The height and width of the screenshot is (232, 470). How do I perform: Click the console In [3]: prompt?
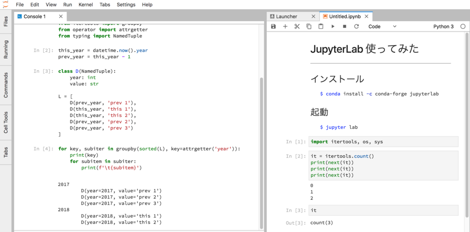click(43, 71)
